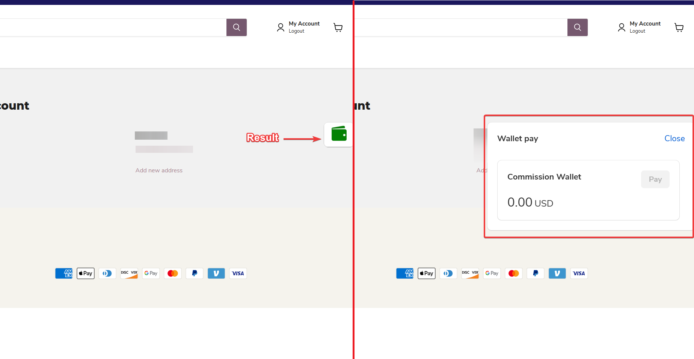Click the American Express icon in left footer
The width and height of the screenshot is (694, 359).
click(64, 273)
